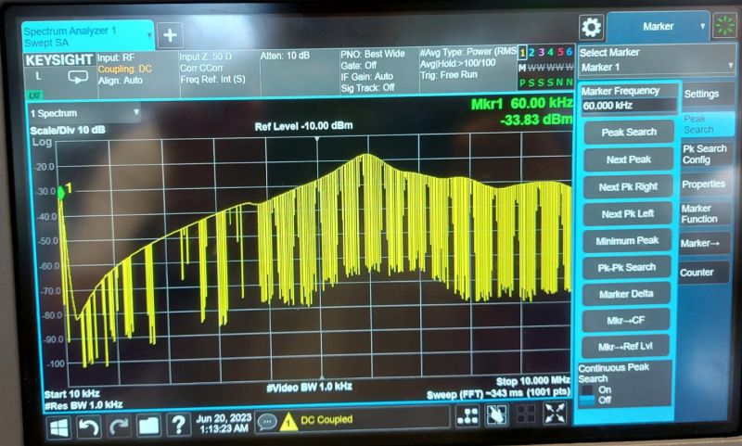Undo the last action
The width and height of the screenshot is (742, 446).
88,427
